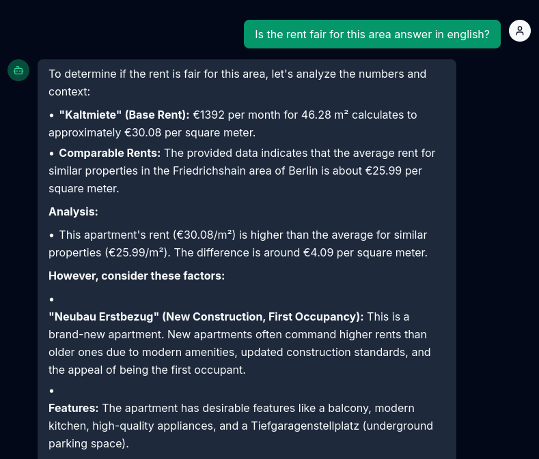Click the user's question message bubble
This screenshot has height=459, width=539.
372,34
